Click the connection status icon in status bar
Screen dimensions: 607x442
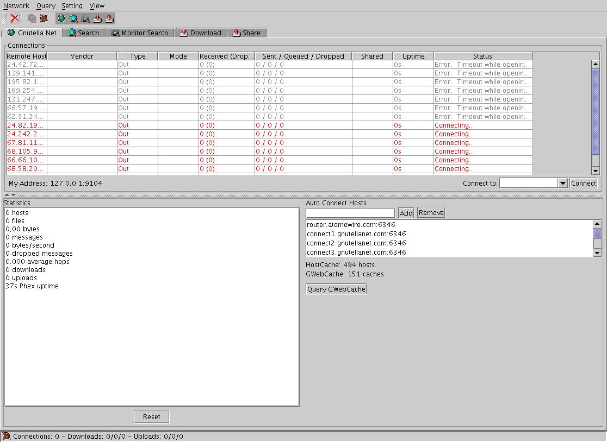(6, 436)
